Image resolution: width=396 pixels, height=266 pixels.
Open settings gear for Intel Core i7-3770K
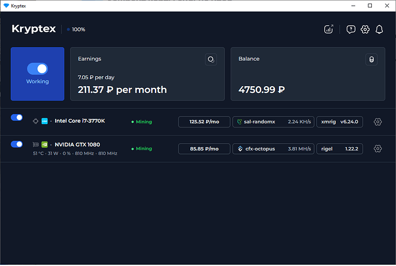pyautogui.click(x=378, y=122)
